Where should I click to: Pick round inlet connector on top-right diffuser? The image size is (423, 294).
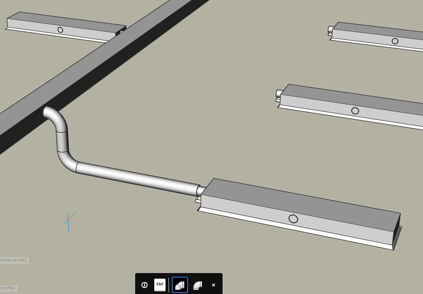(x=330, y=29)
